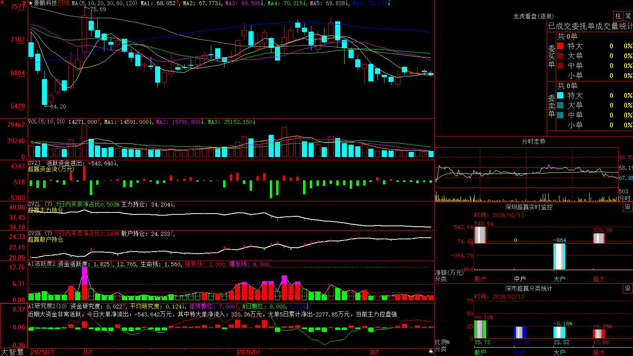Click the red 特大 buy-order color swatch

(560, 46)
